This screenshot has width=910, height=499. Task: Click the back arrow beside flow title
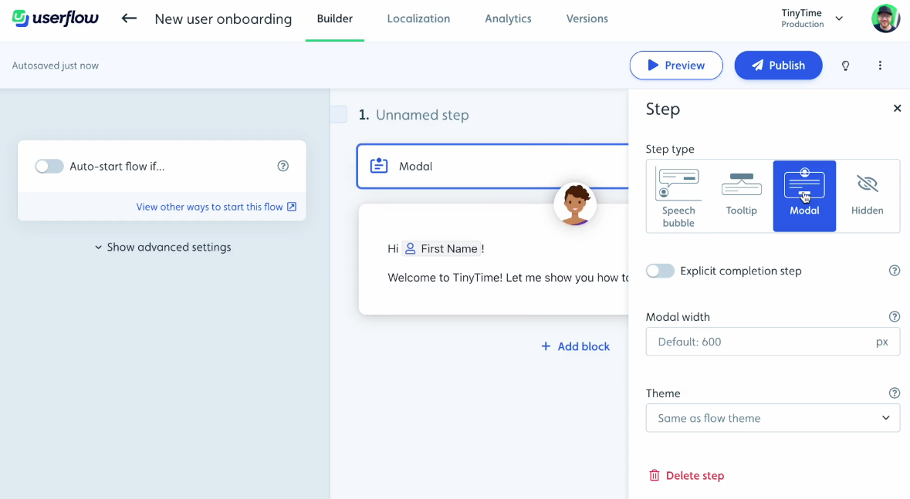point(128,19)
